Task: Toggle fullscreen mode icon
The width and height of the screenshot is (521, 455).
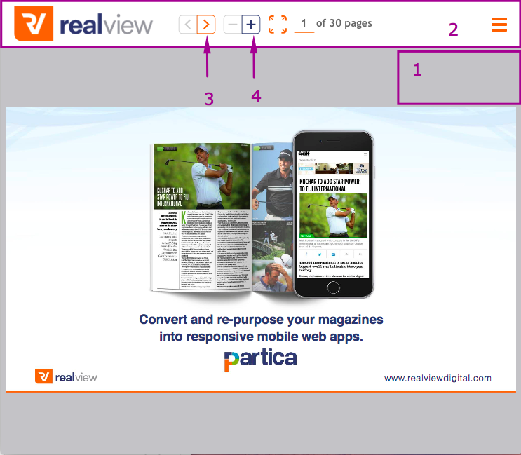Action: tap(278, 25)
